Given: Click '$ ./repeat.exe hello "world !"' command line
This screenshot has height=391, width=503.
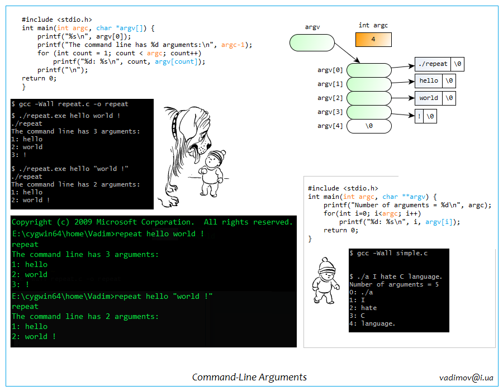Looking at the screenshot, I should coord(70,169).
